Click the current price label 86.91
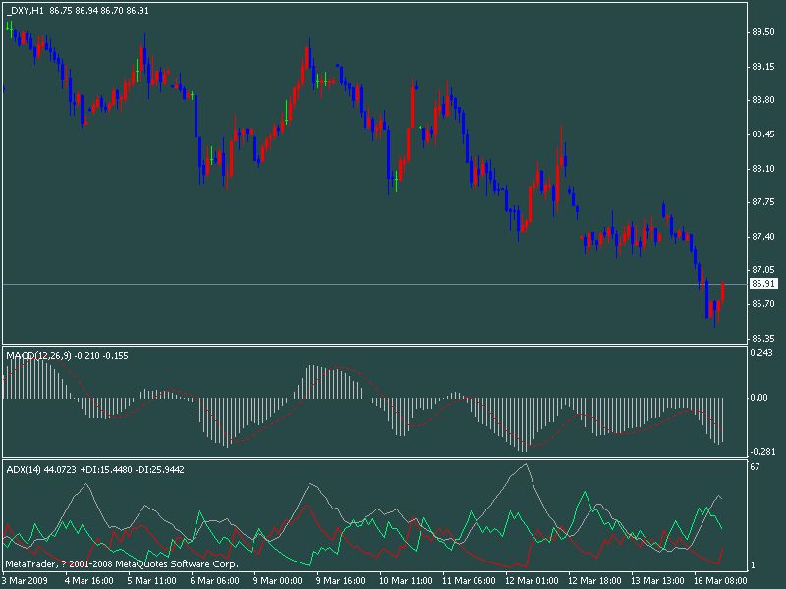The width and height of the screenshot is (786, 589). [x=763, y=284]
